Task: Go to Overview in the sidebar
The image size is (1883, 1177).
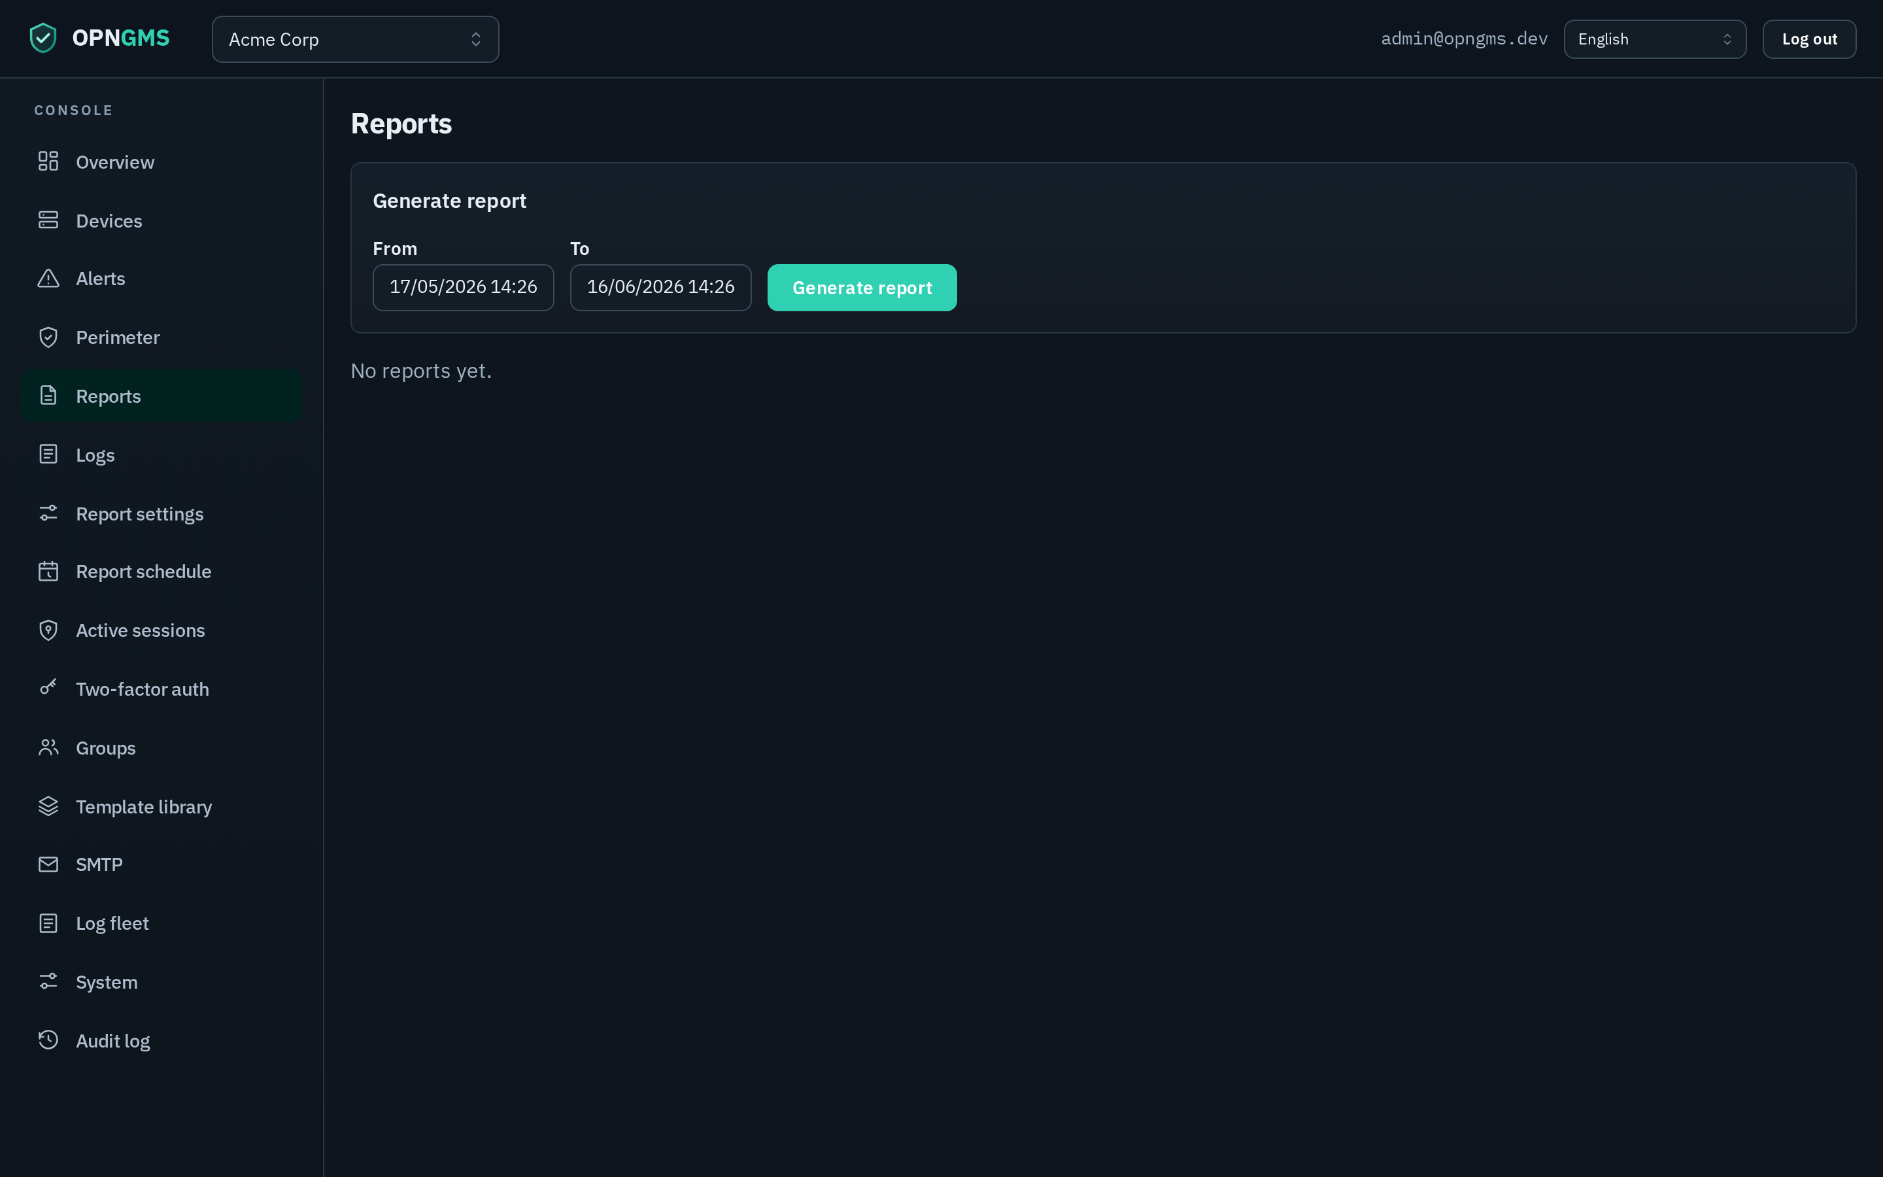Action: click(x=162, y=162)
